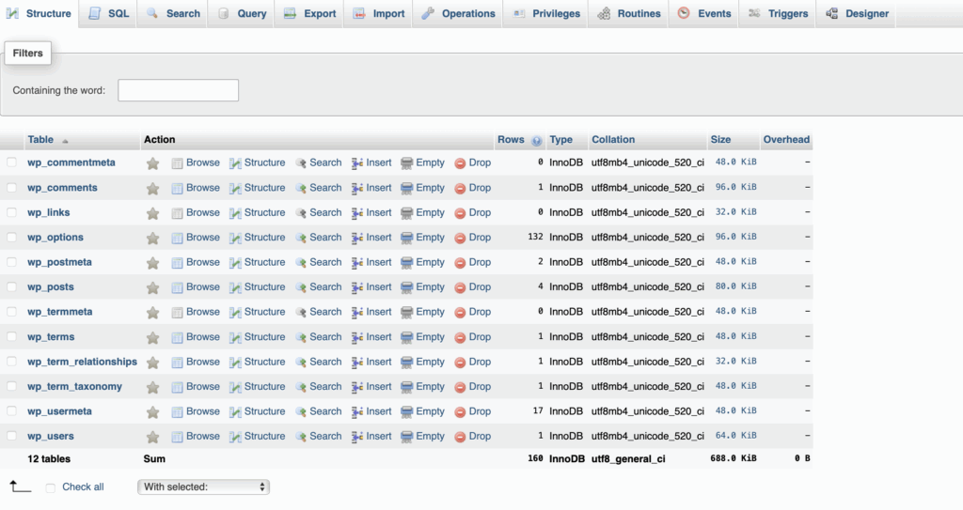The width and height of the screenshot is (963, 510).
Task: Click the Containing the word field
Action: click(178, 90)
